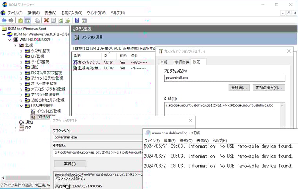The height and width of the screenshot is (189, 298).
Task: Click the プログラム名 field in アクションのテスト
Action: [98, 138]
